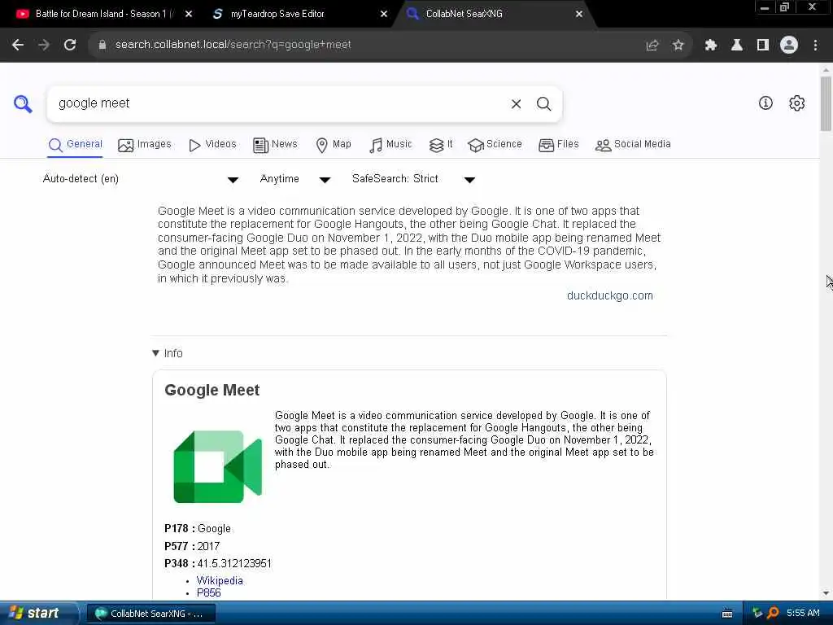Click the share page icon

[652, 46]
